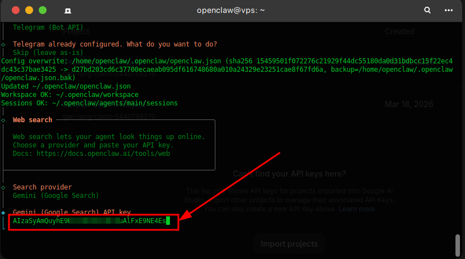The image size is (465, 259).
Task: Open the three-dot more options menu
Action: pos(448,10)
